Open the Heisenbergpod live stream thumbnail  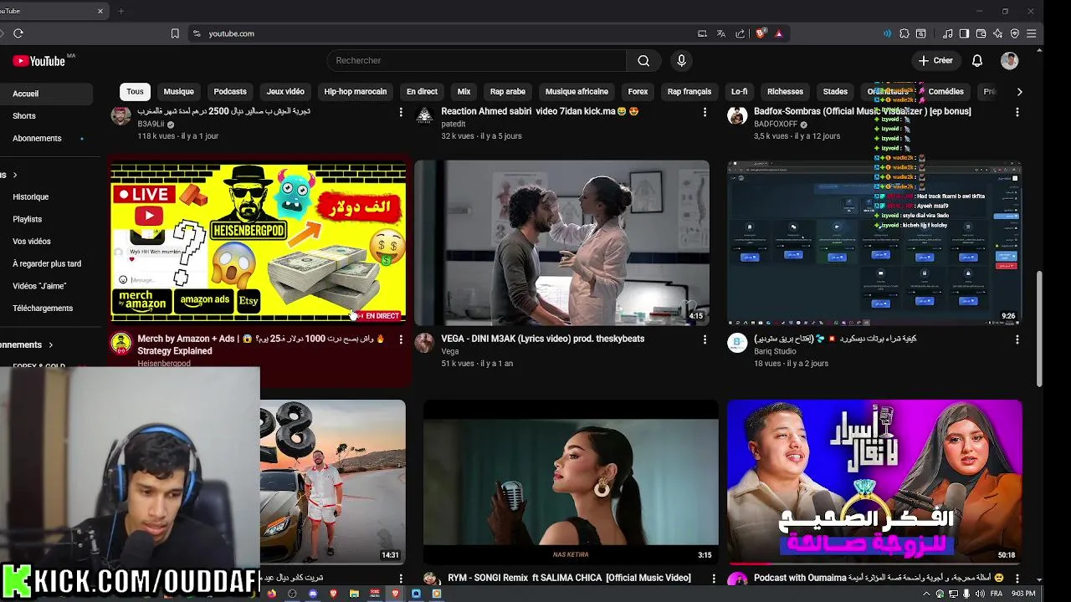point(259,242)
